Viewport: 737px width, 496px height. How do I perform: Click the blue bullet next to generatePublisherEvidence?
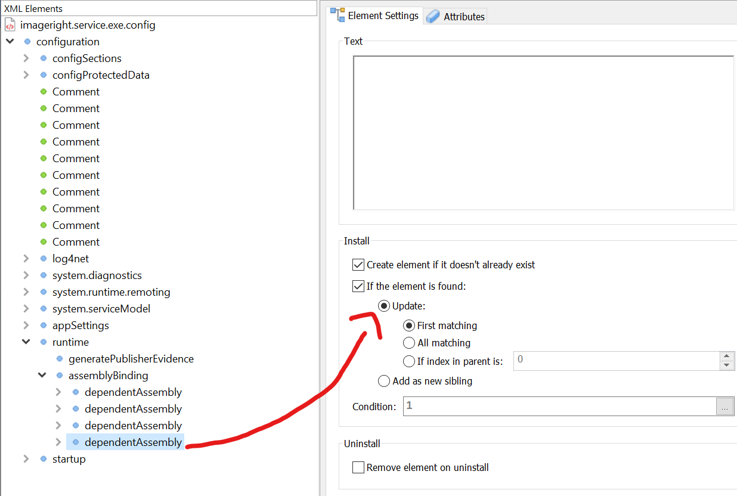(59, 359)
